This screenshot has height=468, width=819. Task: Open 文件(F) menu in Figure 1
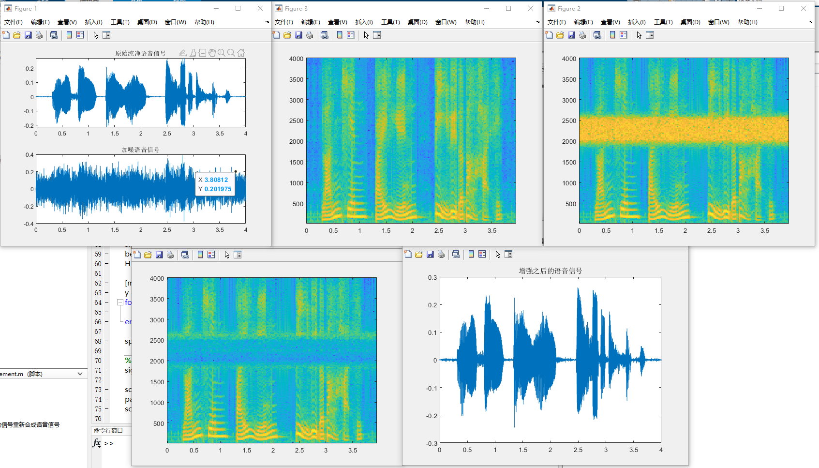point(14,22)
